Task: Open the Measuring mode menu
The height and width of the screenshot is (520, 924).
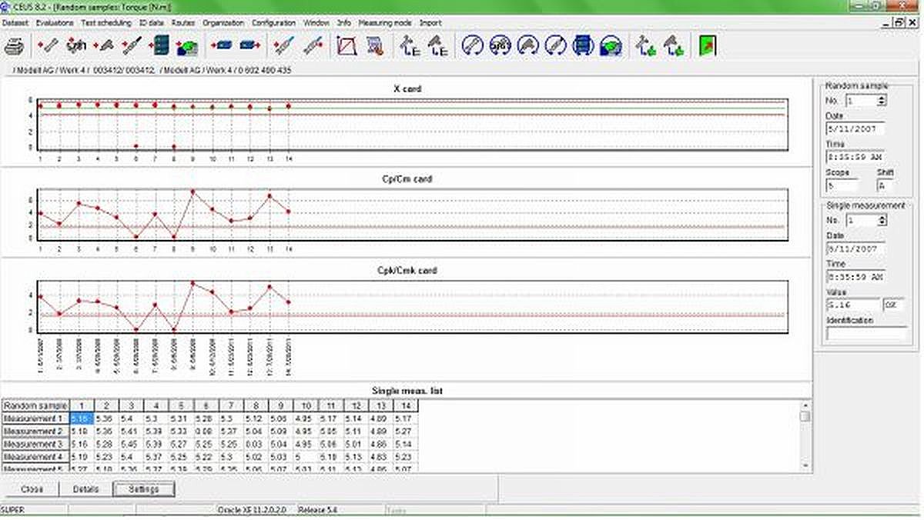Action: (385, 23)
